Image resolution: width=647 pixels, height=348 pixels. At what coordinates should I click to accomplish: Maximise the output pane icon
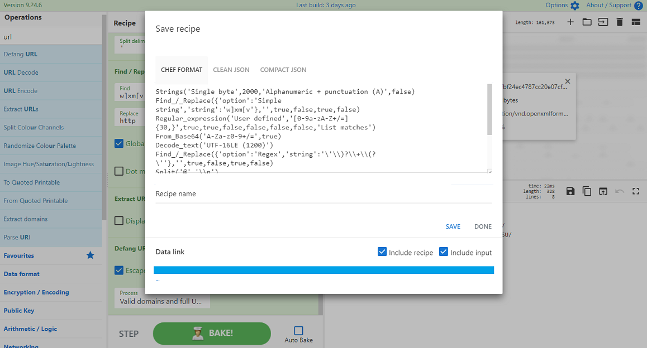click(x=636, y=191)
